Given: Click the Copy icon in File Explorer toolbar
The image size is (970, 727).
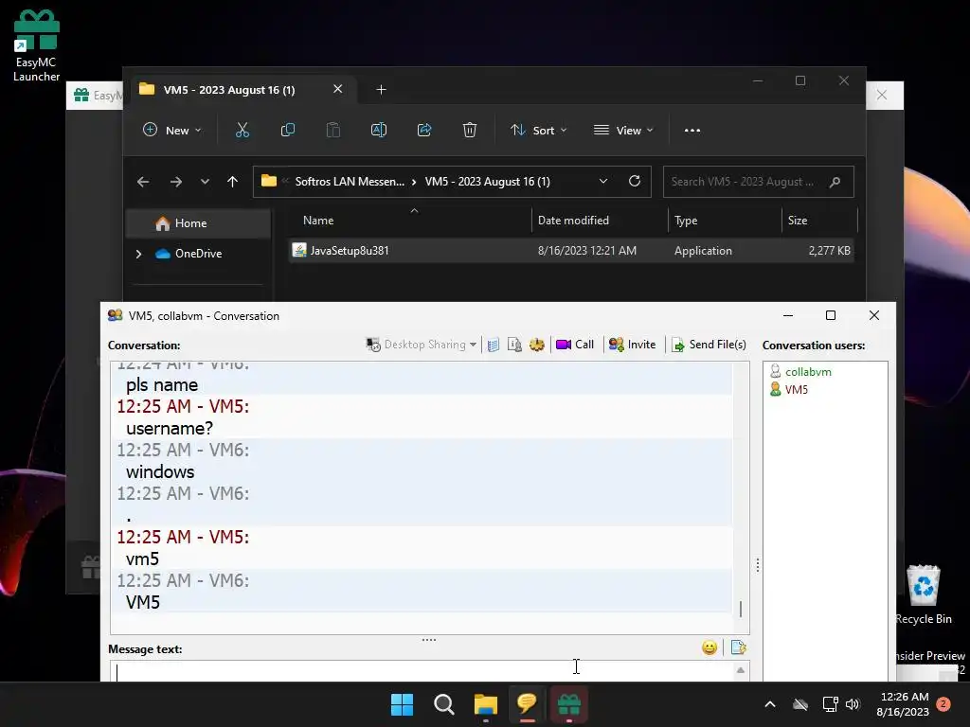Looking at the screenshot, I should click(288, 130).
